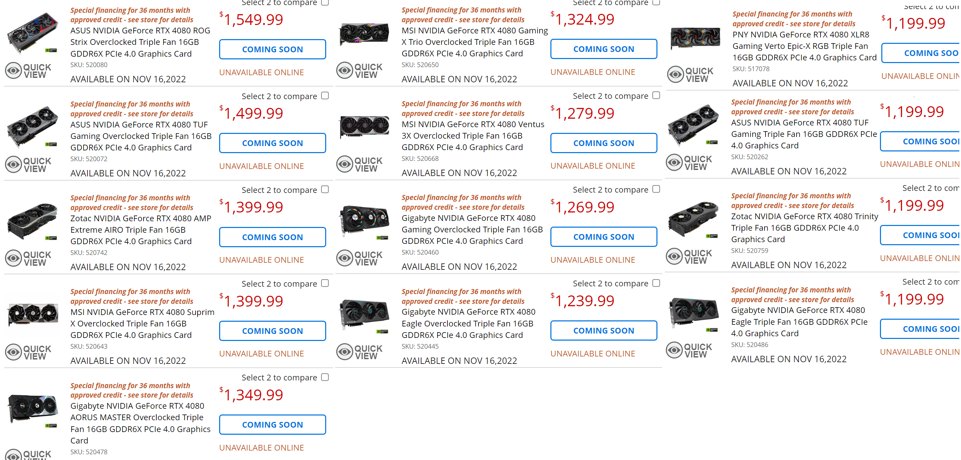
Task: Check compare box for Gigabyte AORUS MASTER
Action: coord(325,377)
